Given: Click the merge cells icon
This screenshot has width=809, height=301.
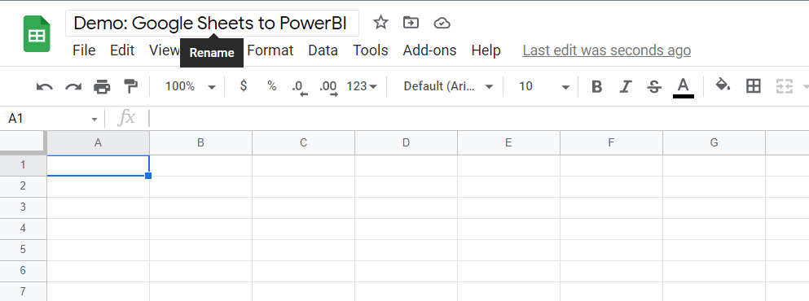Looking at the screenshot, I should pyautogui.click(x=785, y=86).
